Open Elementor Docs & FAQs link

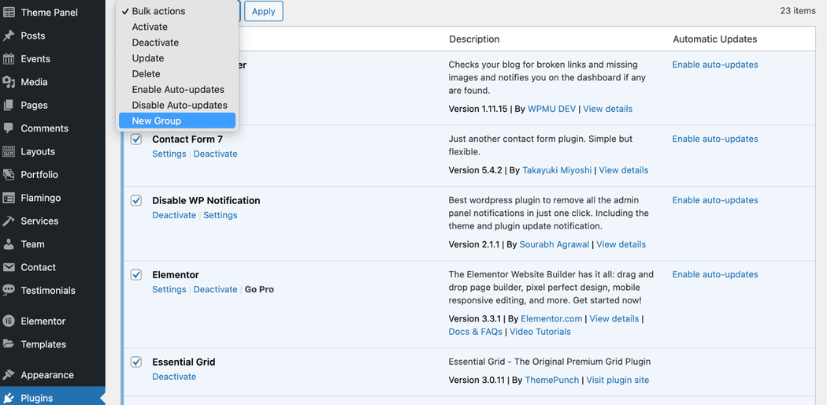point(475,332)
